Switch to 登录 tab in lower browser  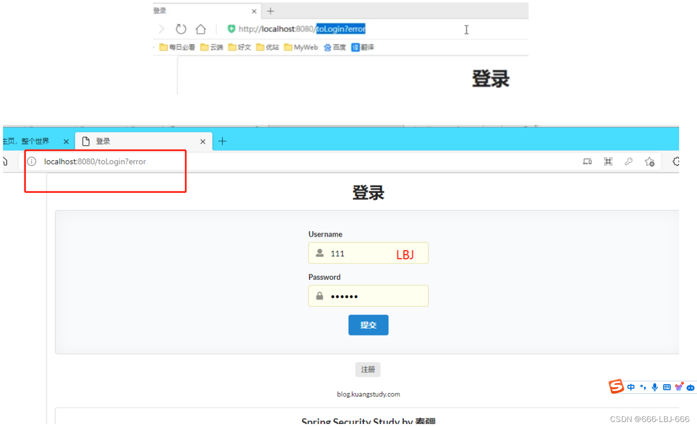pyautogui.click(x=144, y=141)
